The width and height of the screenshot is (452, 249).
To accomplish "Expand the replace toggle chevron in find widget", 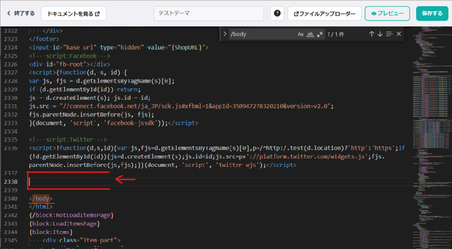I will click(225, 34).
